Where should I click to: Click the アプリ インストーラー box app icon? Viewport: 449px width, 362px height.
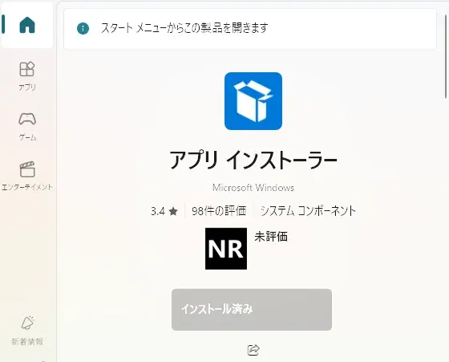[253, 101]
